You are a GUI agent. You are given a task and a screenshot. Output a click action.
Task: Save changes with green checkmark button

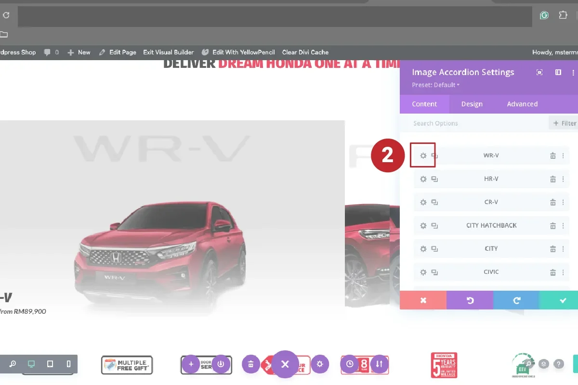(x=562, y=300)
